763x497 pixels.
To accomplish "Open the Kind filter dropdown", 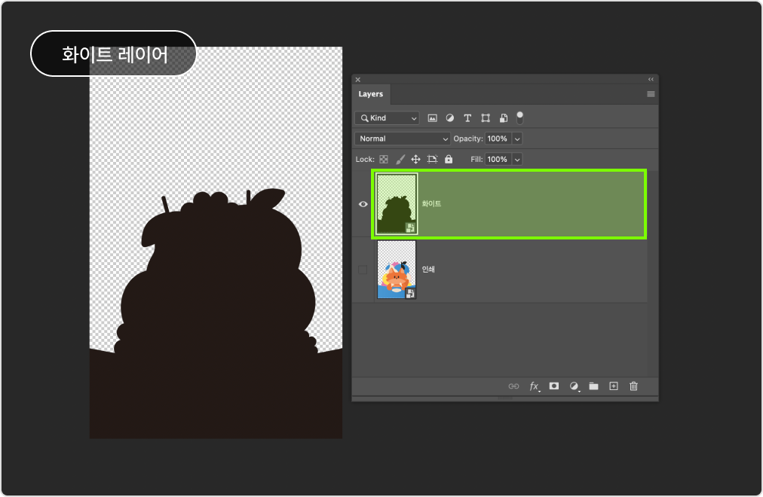I will click(x=388, y=117).
